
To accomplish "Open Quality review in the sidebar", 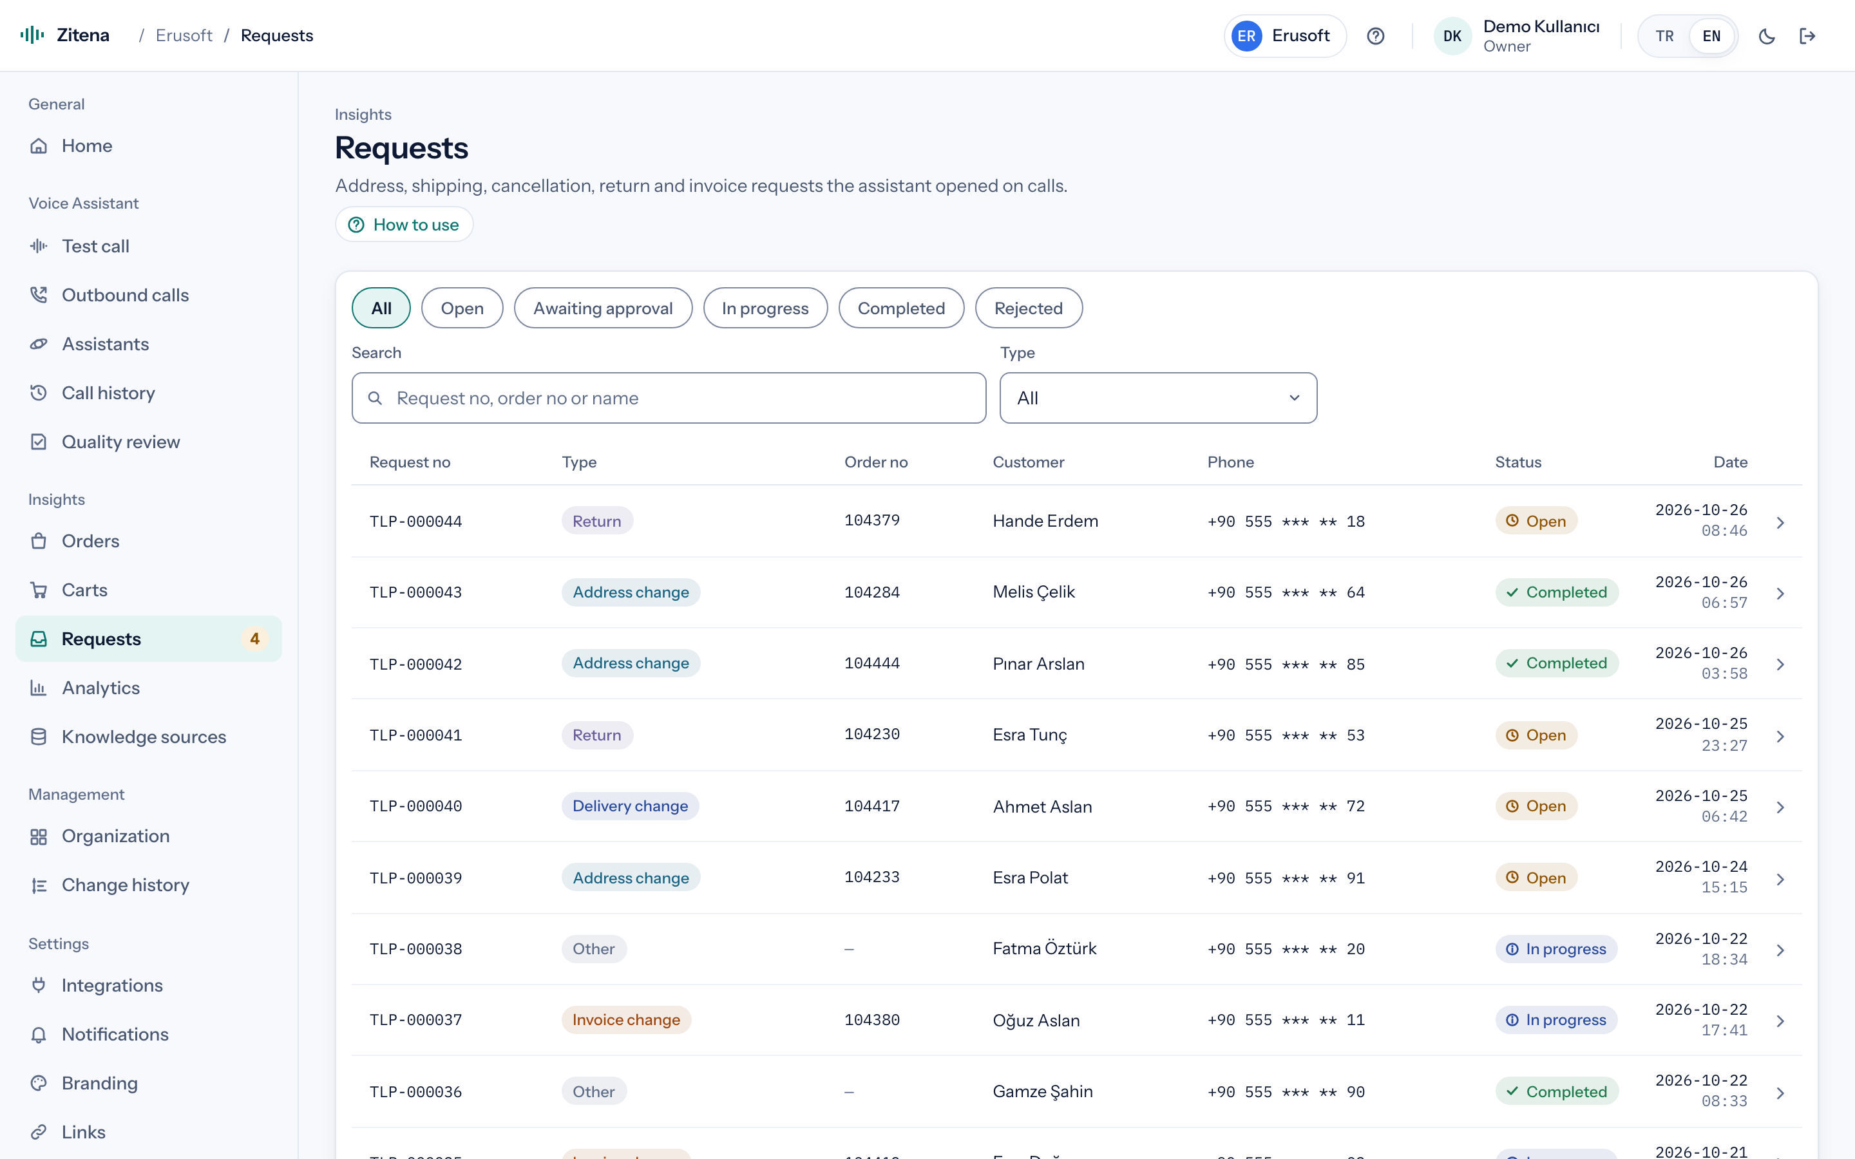I will coord(149,442).
